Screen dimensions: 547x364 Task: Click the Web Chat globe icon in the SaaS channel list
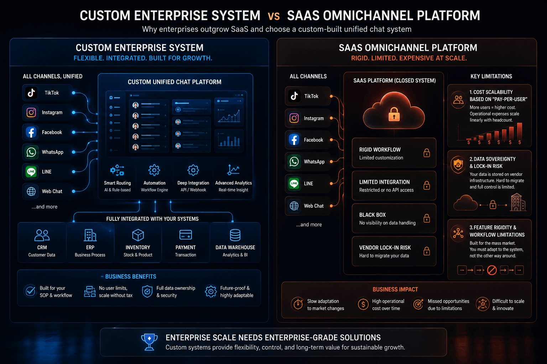click(x=294, y=206)
